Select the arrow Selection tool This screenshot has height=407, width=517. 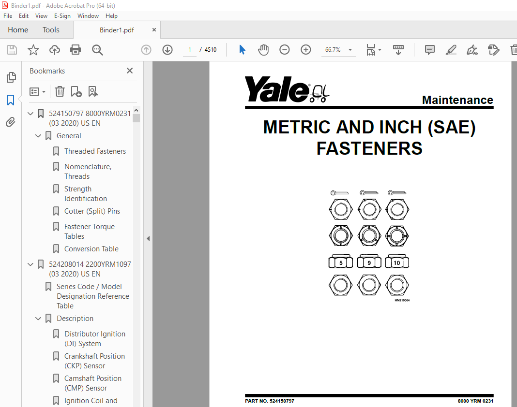[x=242, y=50]
